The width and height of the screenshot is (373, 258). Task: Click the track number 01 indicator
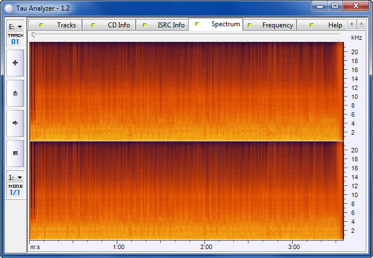click(x=15, y=42)
